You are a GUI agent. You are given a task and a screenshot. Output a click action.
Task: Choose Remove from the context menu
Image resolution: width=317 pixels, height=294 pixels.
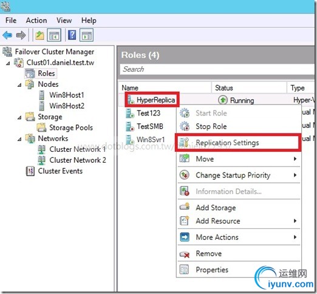pyautogui.click(x=239, y=253)
